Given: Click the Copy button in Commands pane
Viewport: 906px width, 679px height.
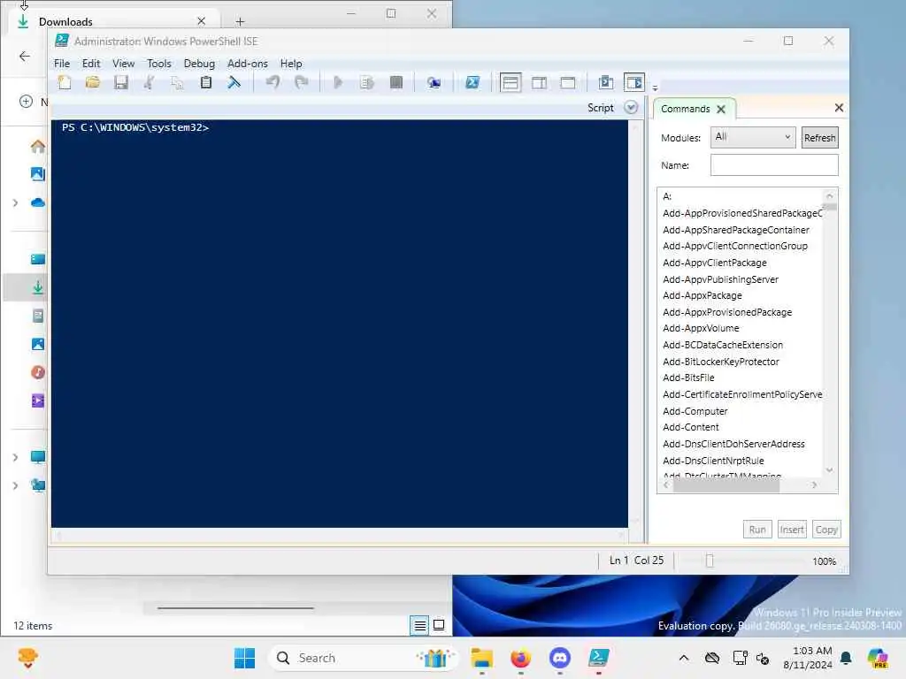Looking at the screenshot, I should click(826, 530).
